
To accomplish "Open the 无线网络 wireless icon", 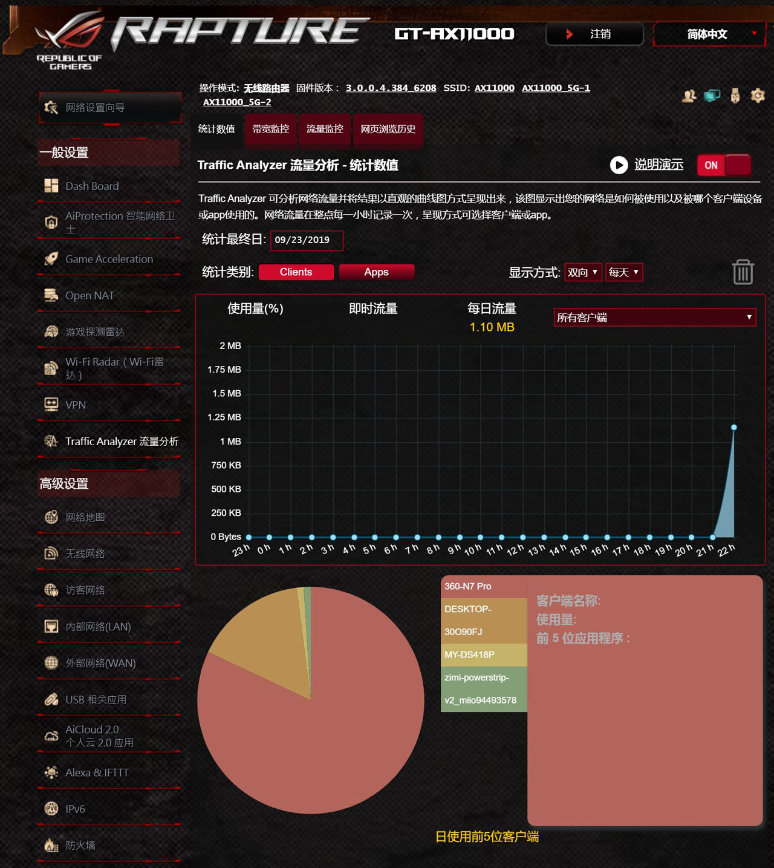I will click(x=51, y=553).
